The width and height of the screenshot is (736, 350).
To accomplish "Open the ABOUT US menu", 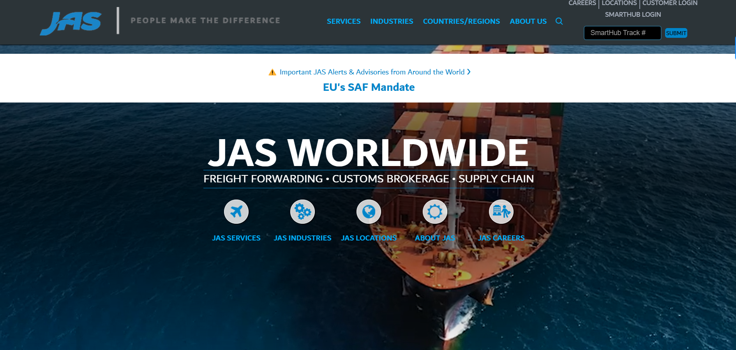I will (x=528, y=21).
